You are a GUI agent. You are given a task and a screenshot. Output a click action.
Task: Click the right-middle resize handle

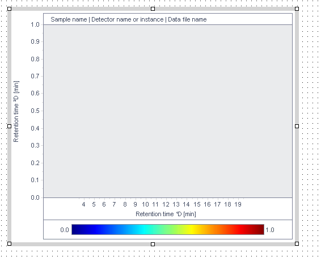coord(297,126)
